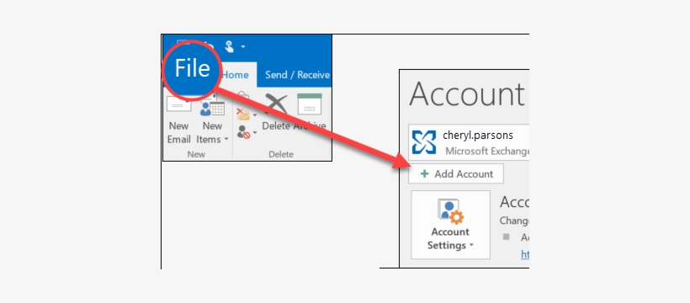The image size is (690, 303).
Task: Click the Add Account button
Action: tap(456, 173)
